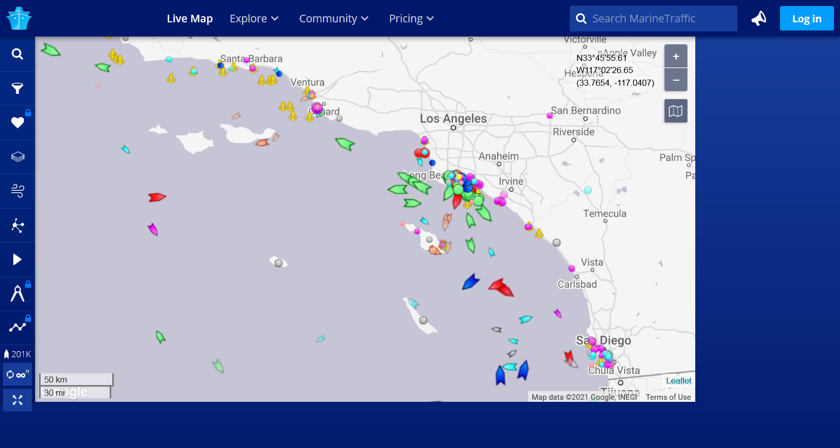Select the red ship west of Channel Islands
This screenshot has height=448, width=840.
click(x=157, y=197)
